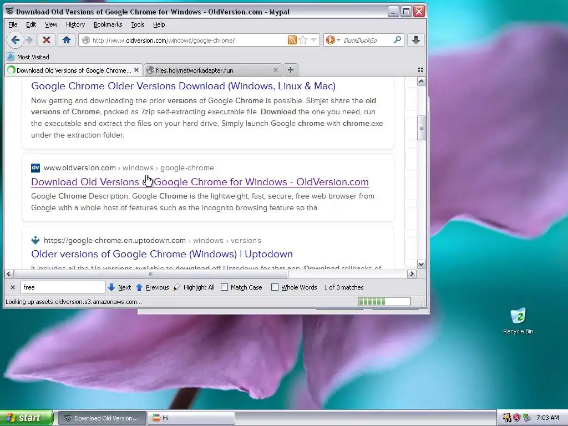Viewport: 568px width, 426px height.
Task: Enable the Match Case checkbox
Action: pos(224,287)
